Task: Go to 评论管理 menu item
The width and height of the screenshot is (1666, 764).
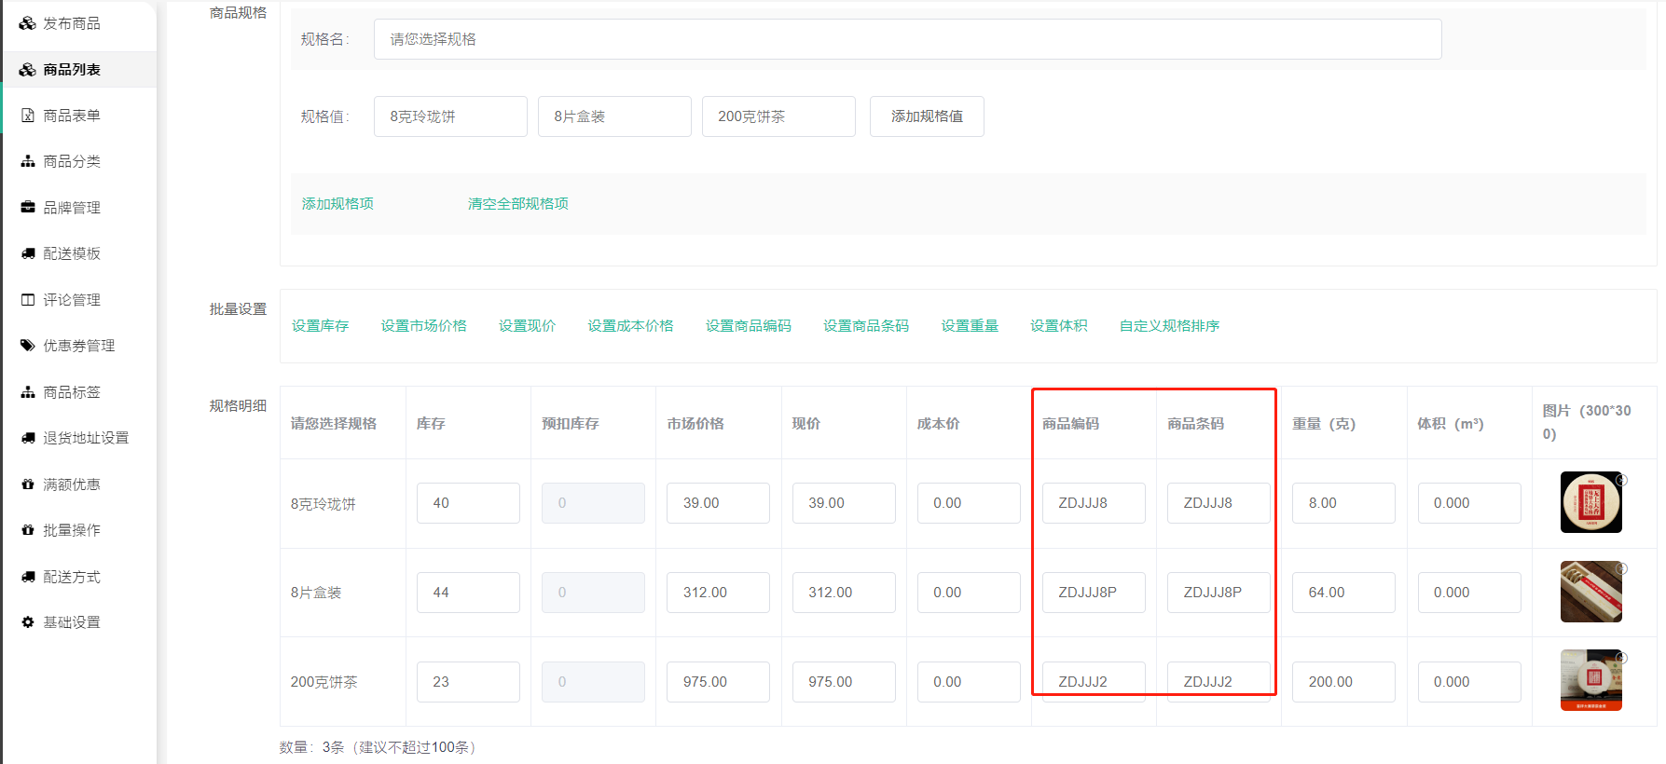Action: (x=72, y=300)
